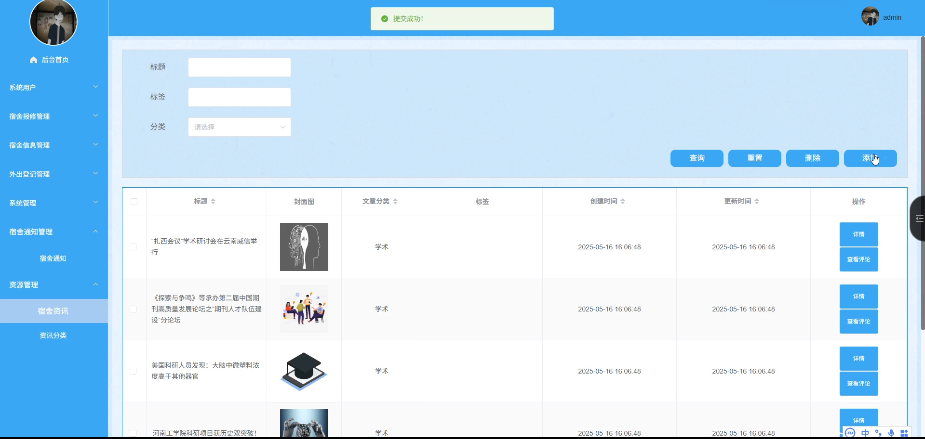Click the admin avatar in the header
Image resolution: width=925 pixels, height=439 pixels.
[870, 16]
